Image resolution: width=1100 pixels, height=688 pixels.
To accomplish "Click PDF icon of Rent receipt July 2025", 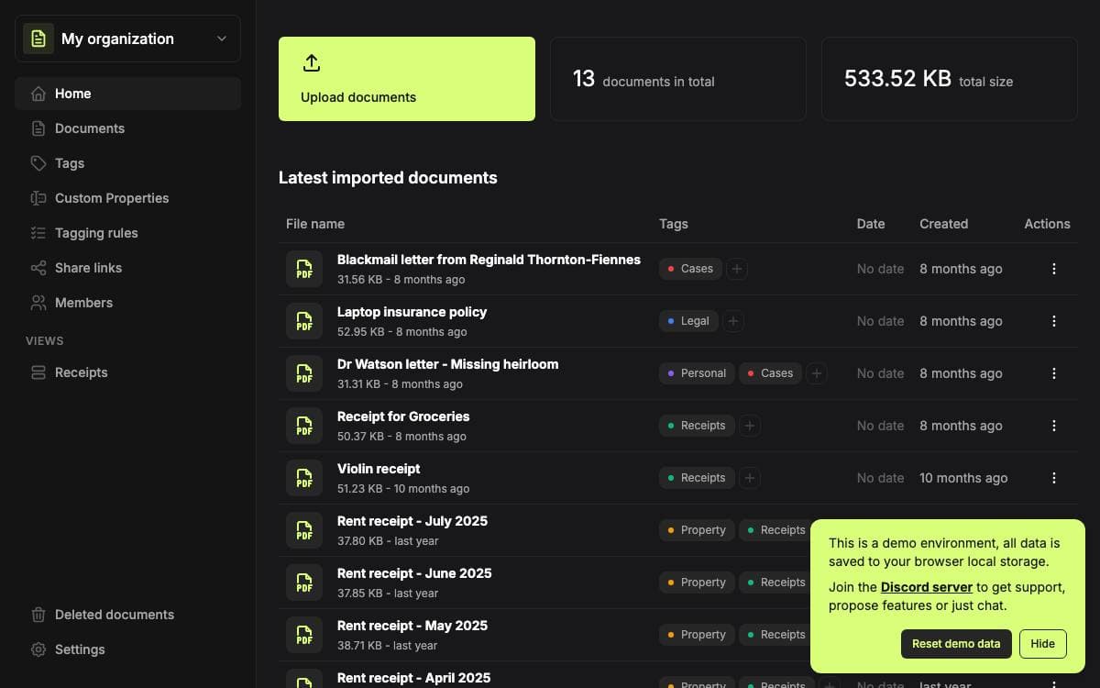I will (x=304, y=530).
